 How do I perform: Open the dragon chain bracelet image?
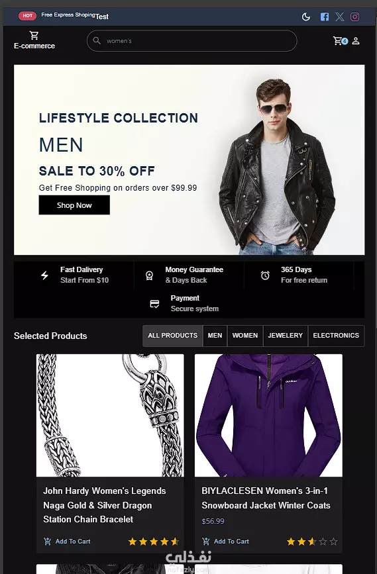pos(110,415)
